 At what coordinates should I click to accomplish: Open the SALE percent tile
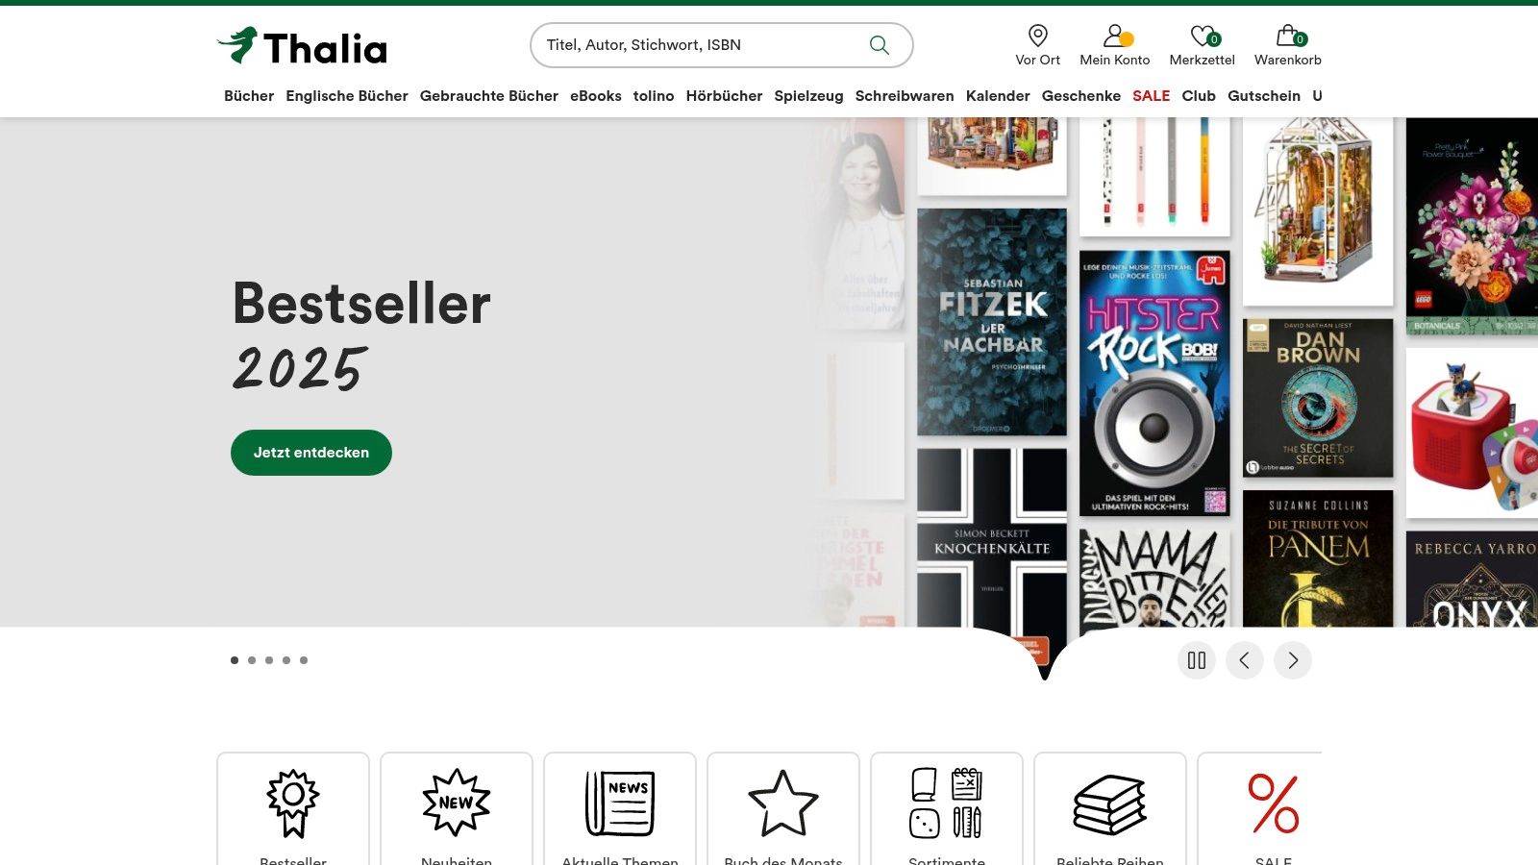[1260, 809]
